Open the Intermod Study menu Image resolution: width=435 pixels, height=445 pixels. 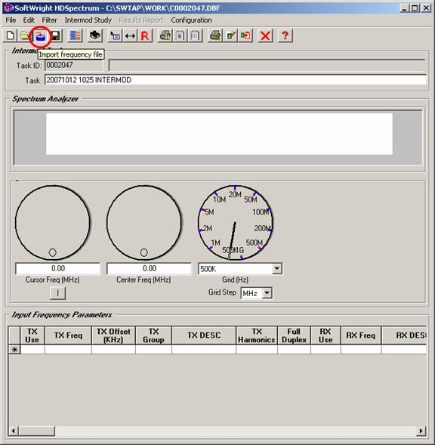tap(88, 20)
